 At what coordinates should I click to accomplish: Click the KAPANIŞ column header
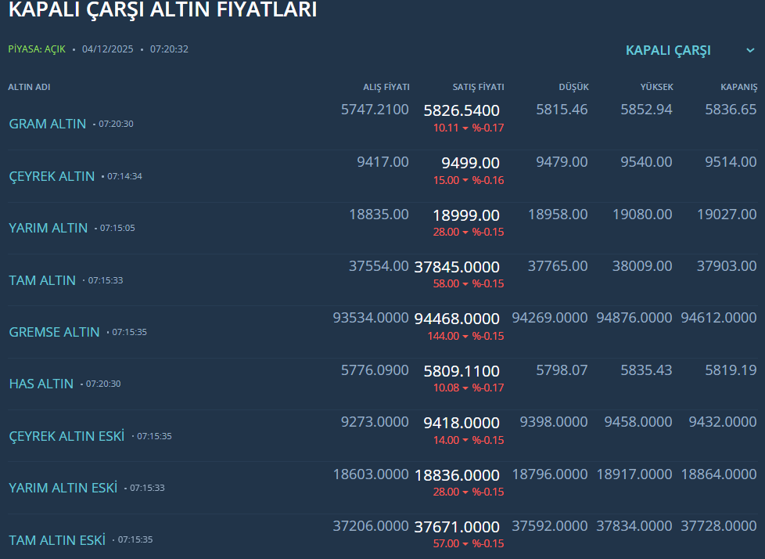[738, 87]
